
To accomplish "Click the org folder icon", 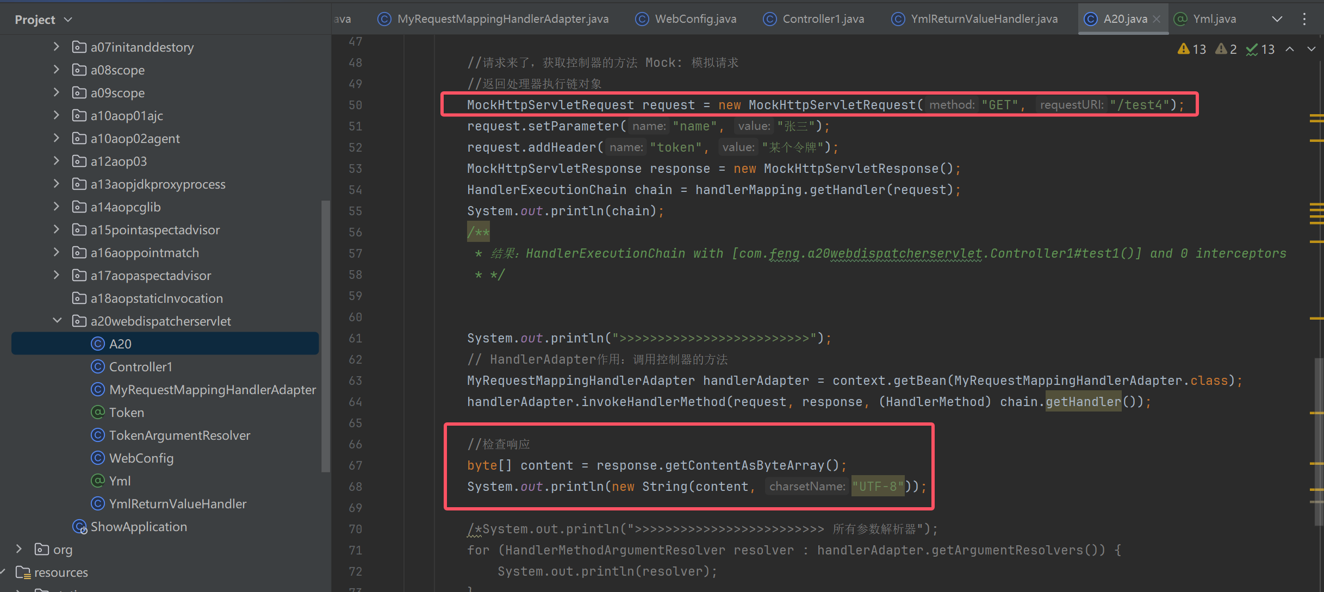I will [x=42, y=550].
